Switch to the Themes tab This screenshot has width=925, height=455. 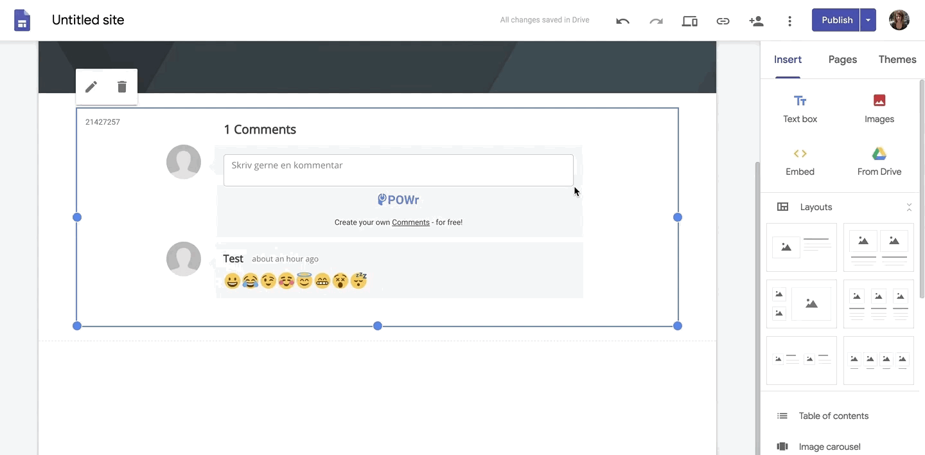point(897,60)
